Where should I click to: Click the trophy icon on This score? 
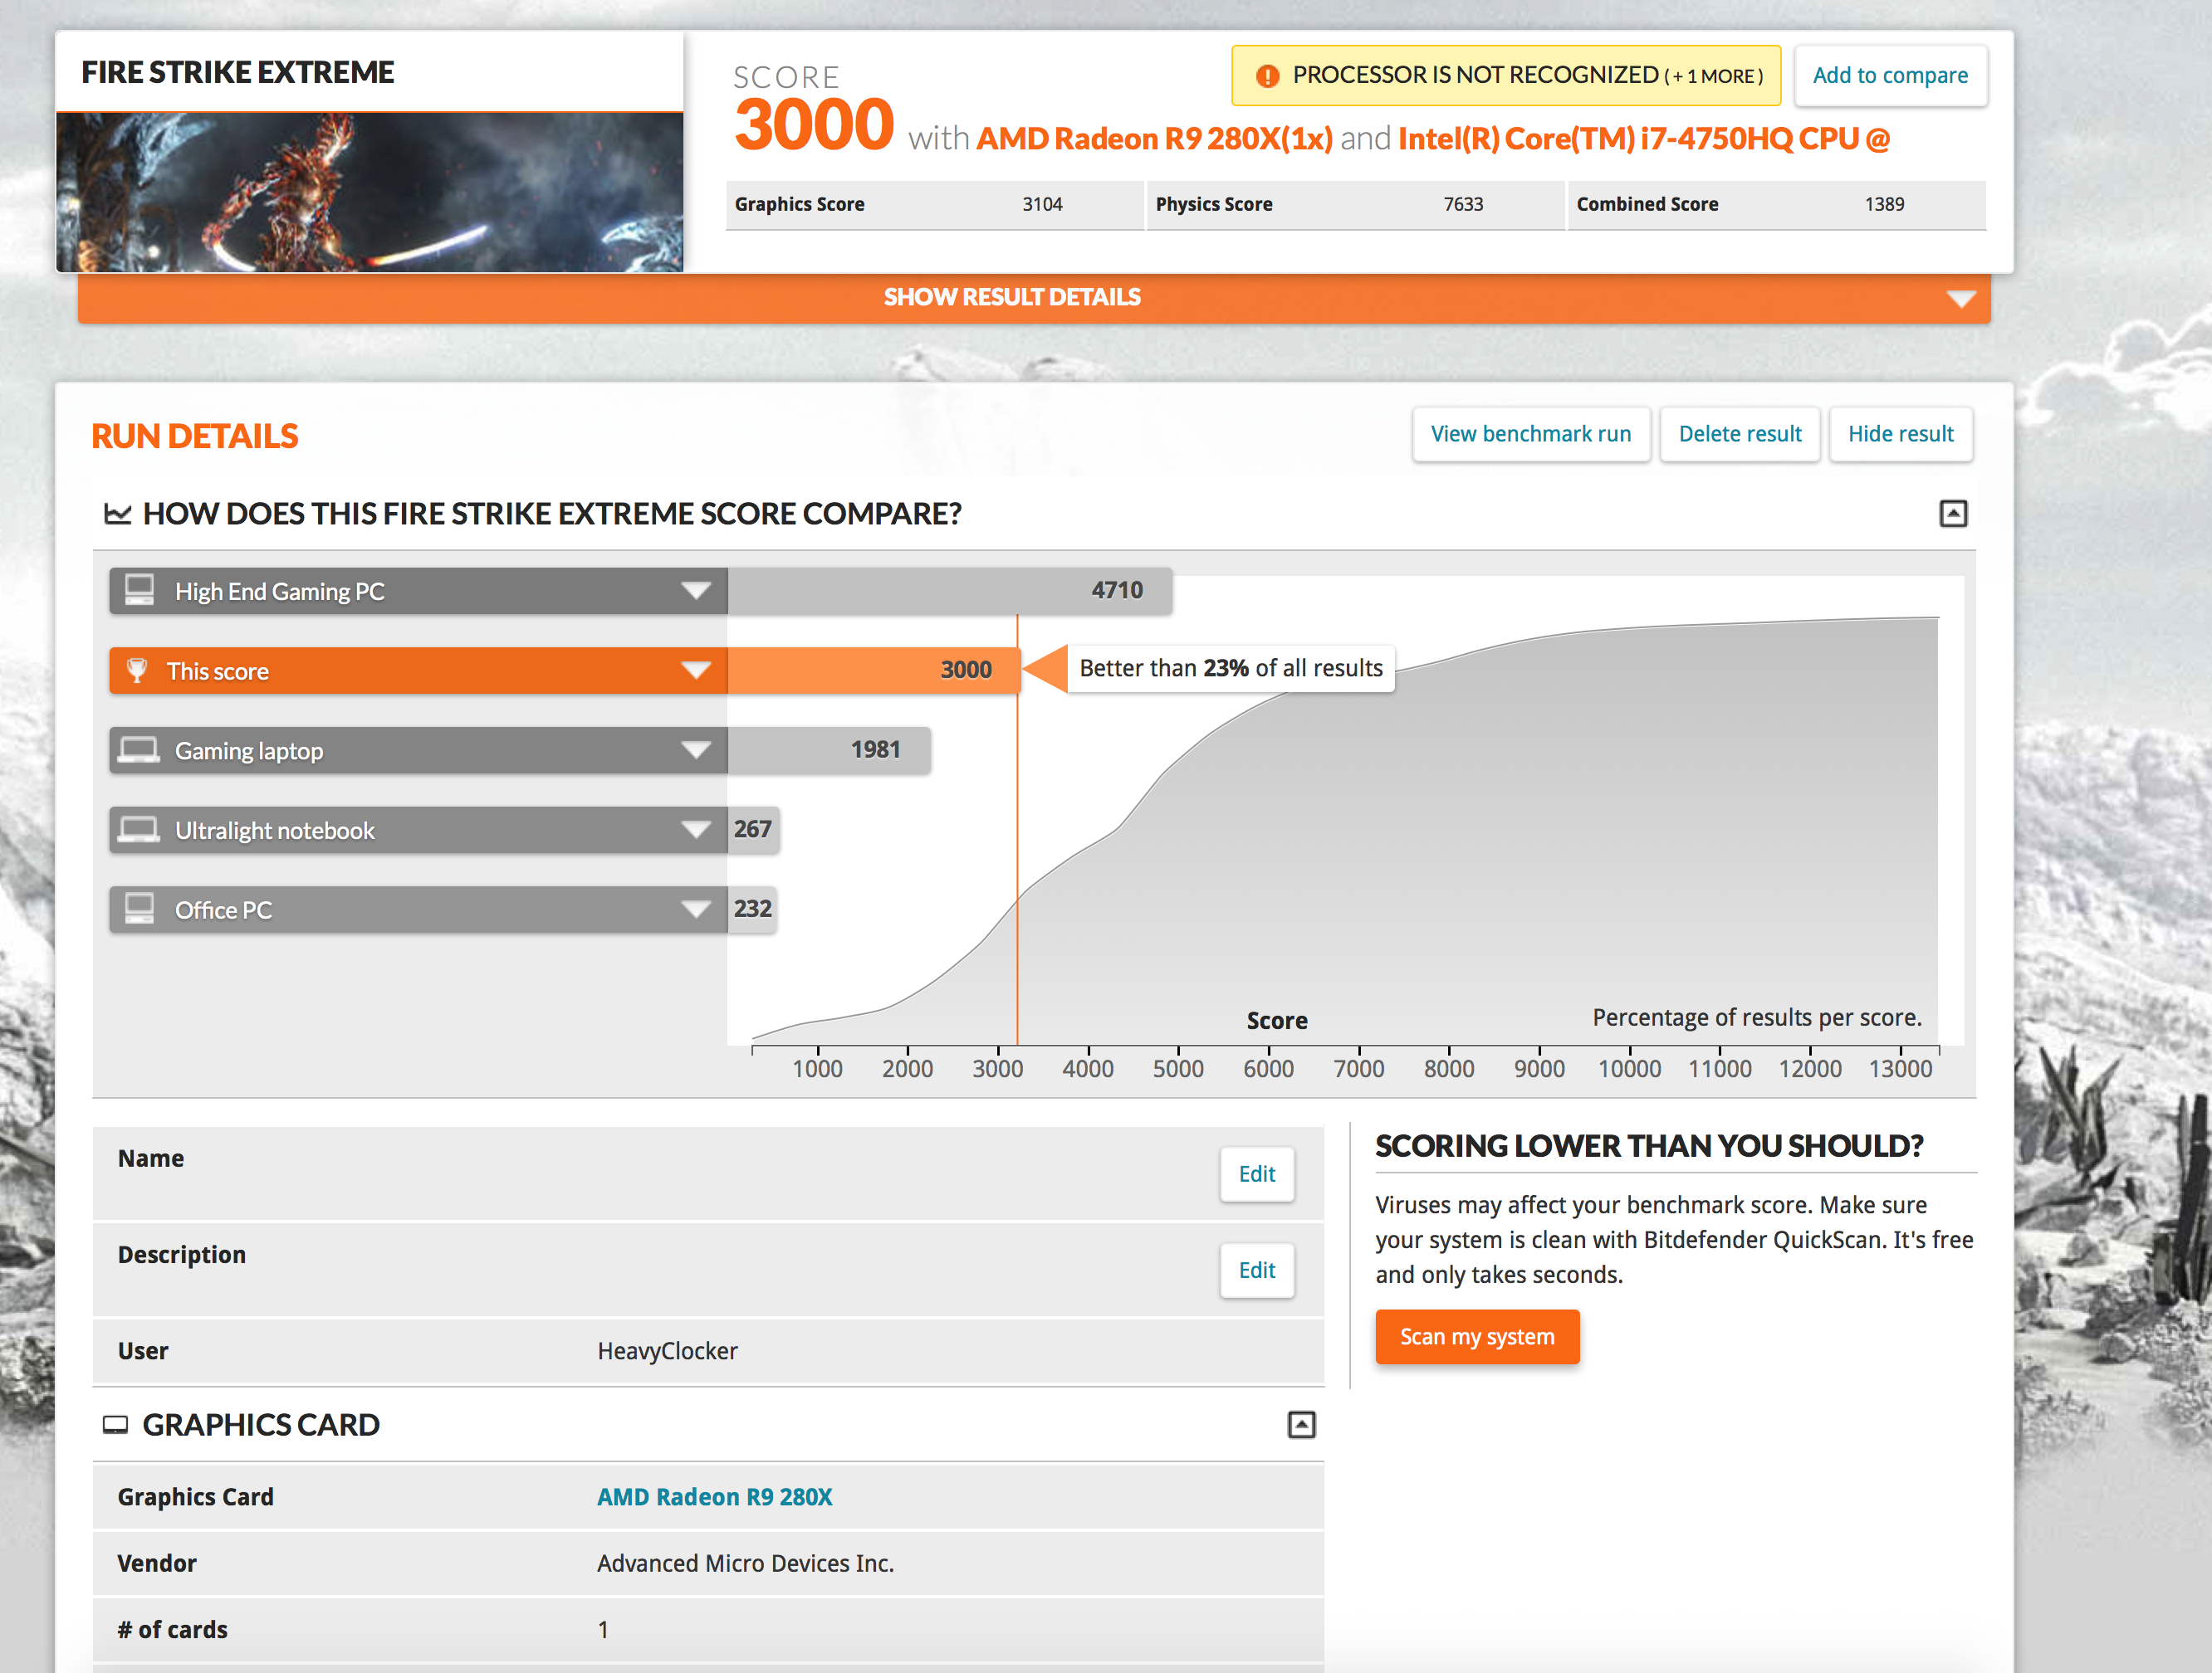tap(137, 670)
